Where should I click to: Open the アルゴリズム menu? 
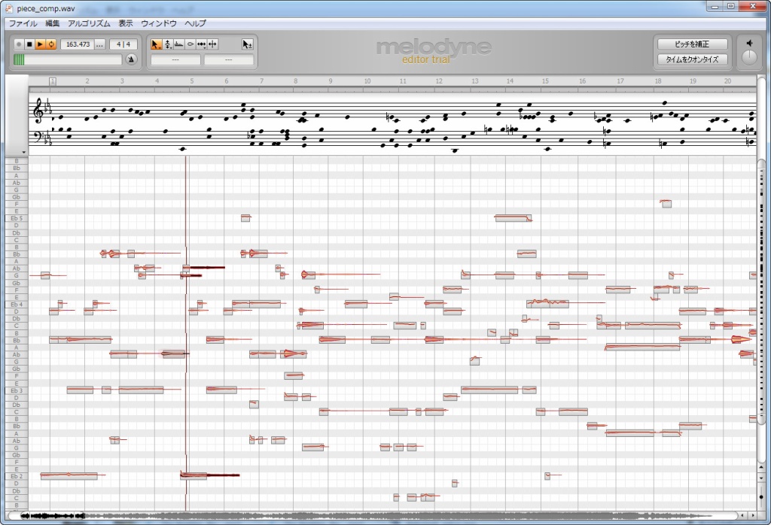coord(89,23)
